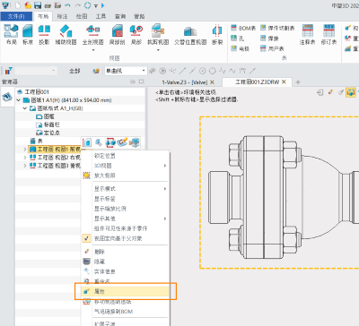
Task: Collapse the 图纸1 A1(H) sheet node
Action: [x=19, y=100]
